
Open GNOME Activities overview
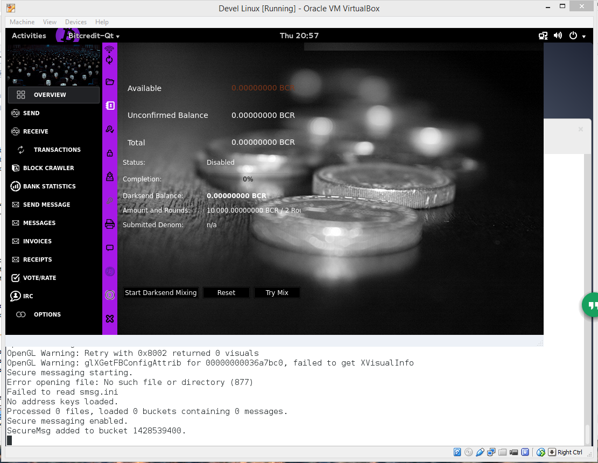pyautogui.click(x=29, y=36)
